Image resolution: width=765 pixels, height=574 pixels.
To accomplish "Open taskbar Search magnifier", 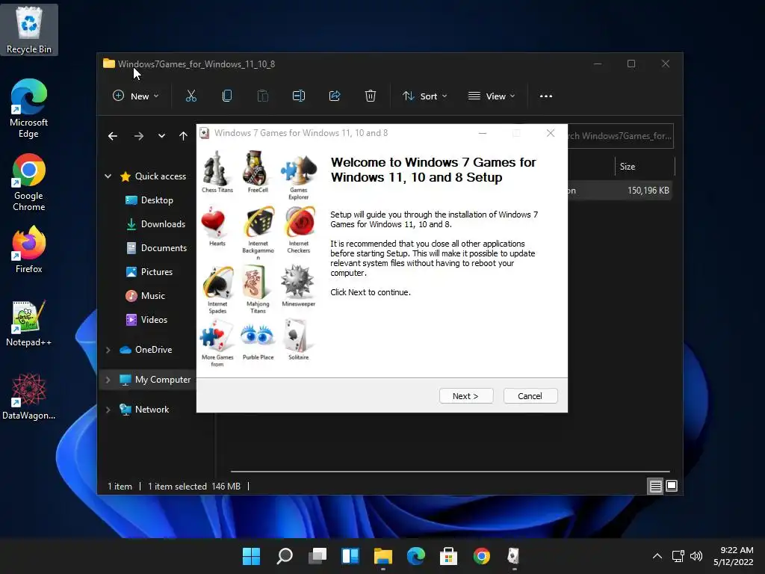I will coord(285,556).
